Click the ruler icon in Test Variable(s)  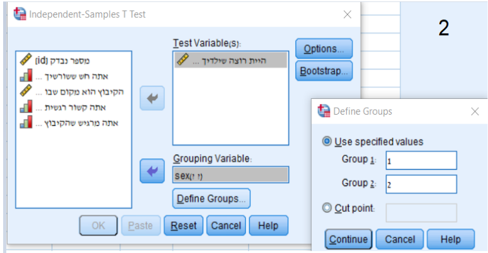pos(183,59)
